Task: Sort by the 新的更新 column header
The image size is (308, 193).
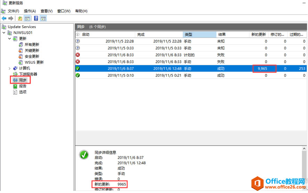Action: pyautogui.click(x=259, y=35)
